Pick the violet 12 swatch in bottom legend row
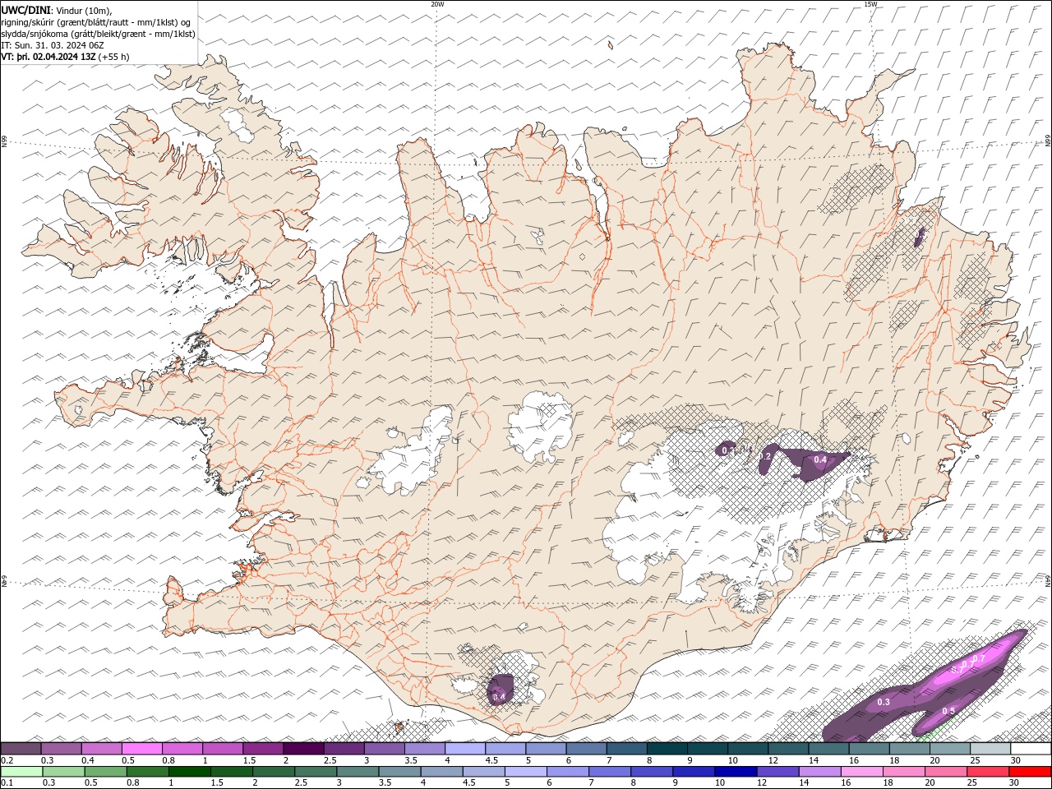 click(x=777, y=772)
